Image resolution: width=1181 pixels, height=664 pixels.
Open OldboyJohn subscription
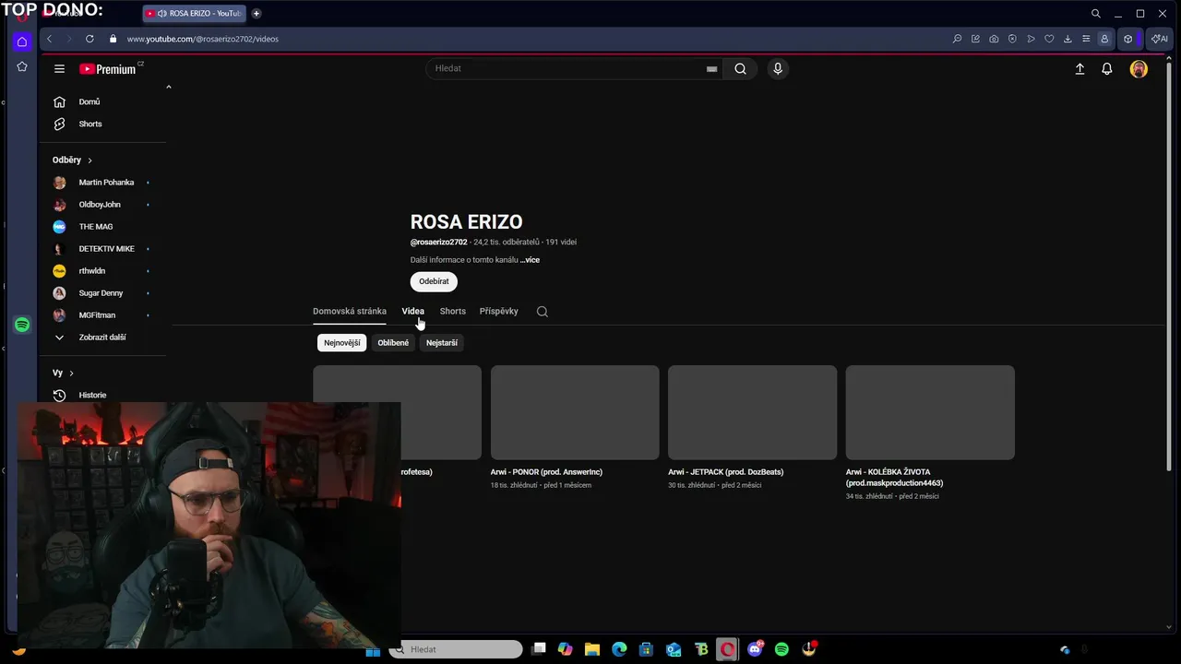[x=101, y=205]
